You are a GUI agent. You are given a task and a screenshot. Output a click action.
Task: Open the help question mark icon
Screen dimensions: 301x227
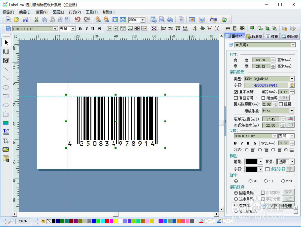click(202, 19)
